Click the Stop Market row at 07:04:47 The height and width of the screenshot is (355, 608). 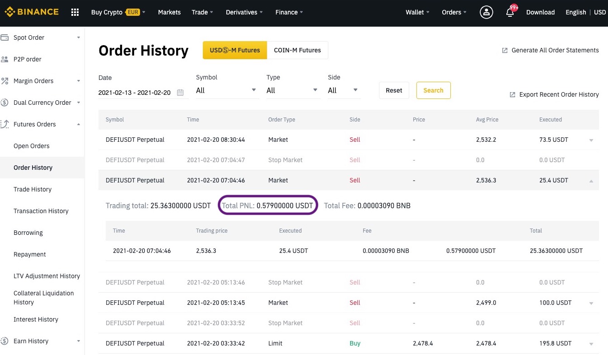click(x=348, y=160)
